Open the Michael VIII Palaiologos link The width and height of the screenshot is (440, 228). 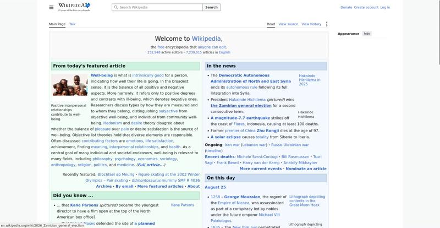[x=245, y=218]
